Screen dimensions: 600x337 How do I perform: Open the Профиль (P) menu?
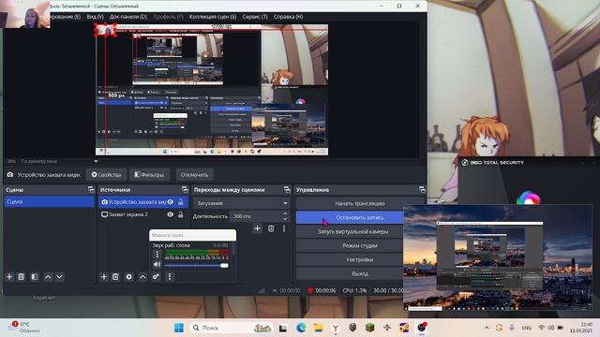click(x=168, y=17)
